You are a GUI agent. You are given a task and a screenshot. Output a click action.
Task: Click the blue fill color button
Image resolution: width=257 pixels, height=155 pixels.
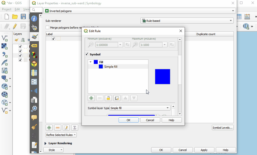pyautogui.click(x=131, y=115)
